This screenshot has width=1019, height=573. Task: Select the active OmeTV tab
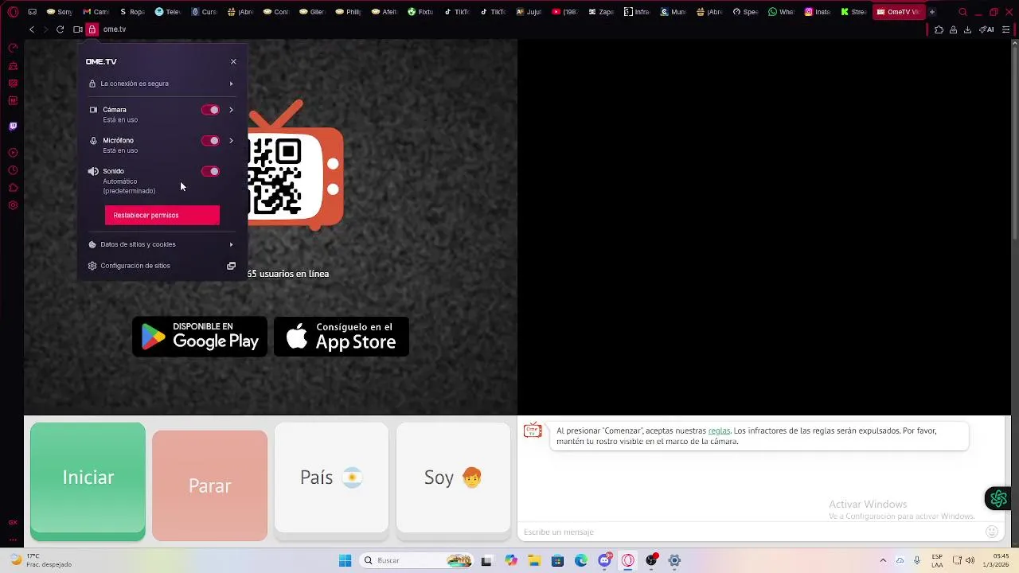898,12
